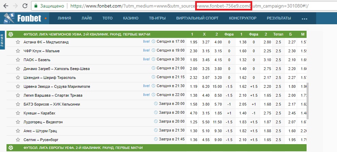
Task: Open the ЛАЙВ section
Action: pos(86,18)
